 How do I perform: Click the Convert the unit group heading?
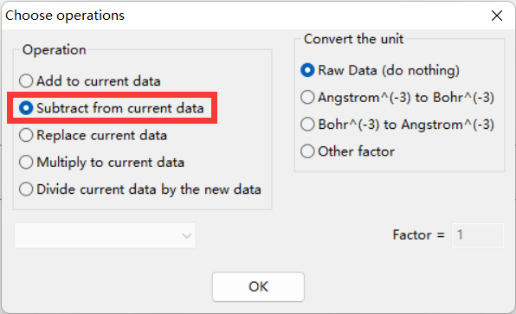[x=353, y=39]
